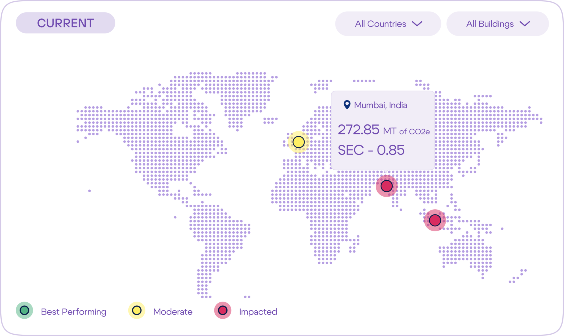564x336 pixels.
Task: Click the location pin icon beside Mumbai
Action: coord(347,105)
